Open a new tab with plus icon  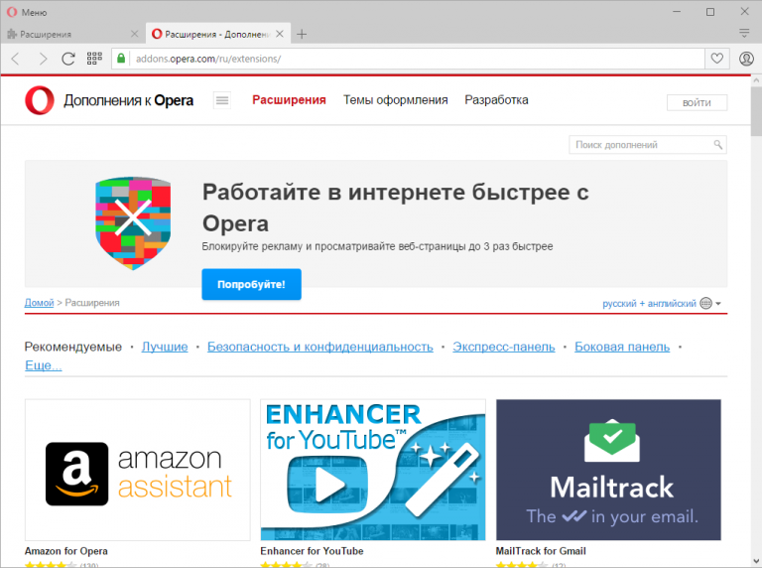[x=302, y=34]
